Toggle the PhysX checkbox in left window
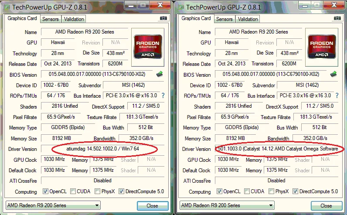Image resolution: width=347 pixels, height=215 pixels. [97, 191]
